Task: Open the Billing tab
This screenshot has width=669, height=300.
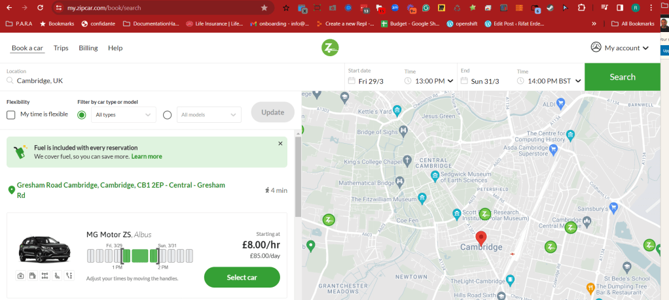Action: (88, 48)
